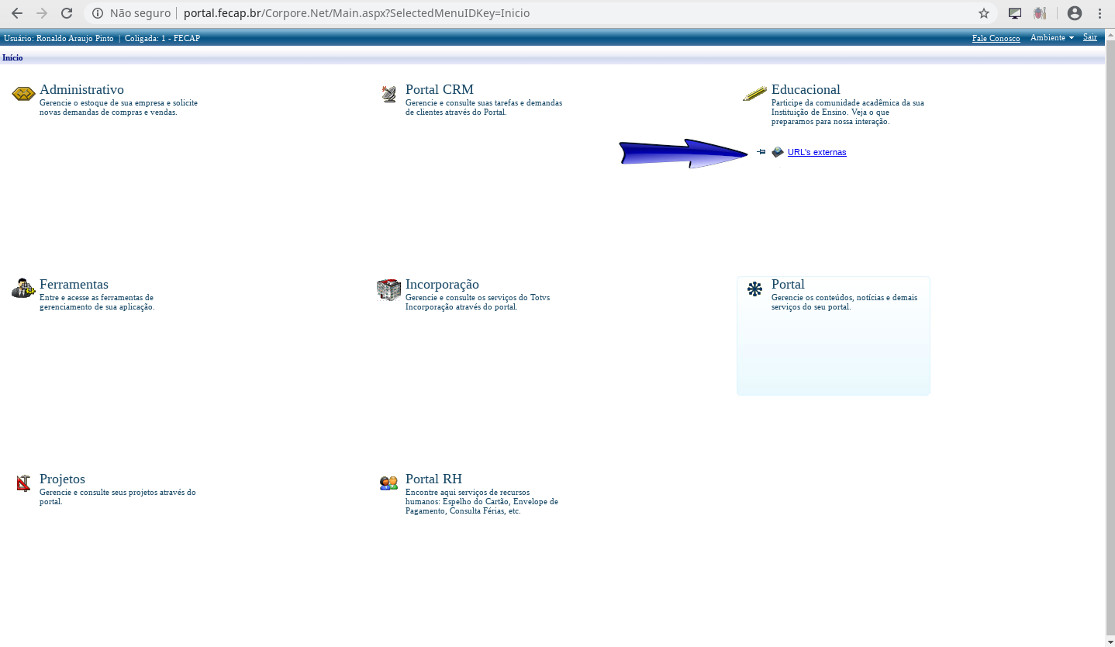1115x647 pixels.
Task: Click the Incorporação building icon
Action: tap(388, 289)
